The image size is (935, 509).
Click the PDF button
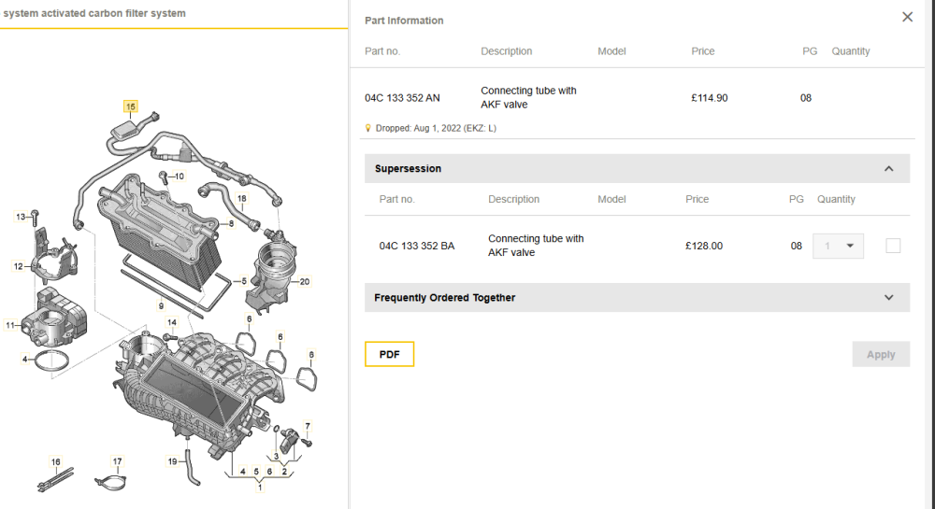point(389,354)
